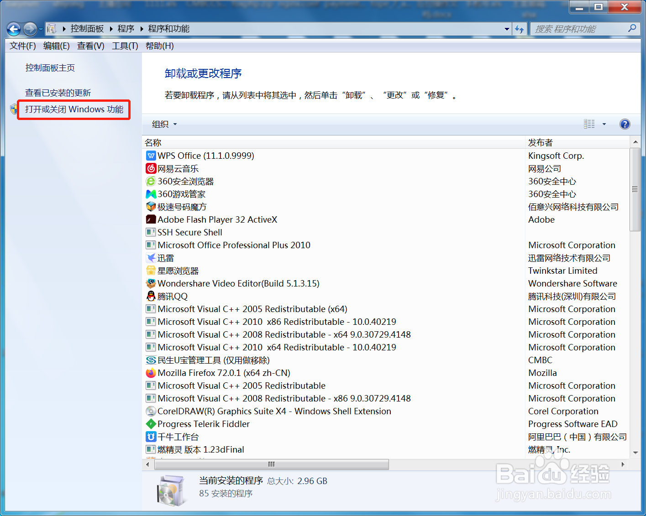646x516 pixels.
Task: Open the address bar history dropdown
Action: pos(507,29)
